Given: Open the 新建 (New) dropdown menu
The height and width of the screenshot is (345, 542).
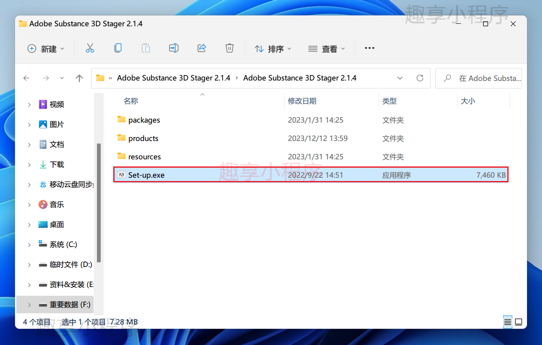Looking at the screenshot, I should click(x=46, y=49).
